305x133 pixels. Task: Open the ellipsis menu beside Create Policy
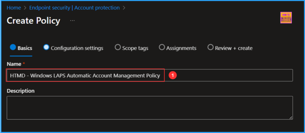(72, 21)
